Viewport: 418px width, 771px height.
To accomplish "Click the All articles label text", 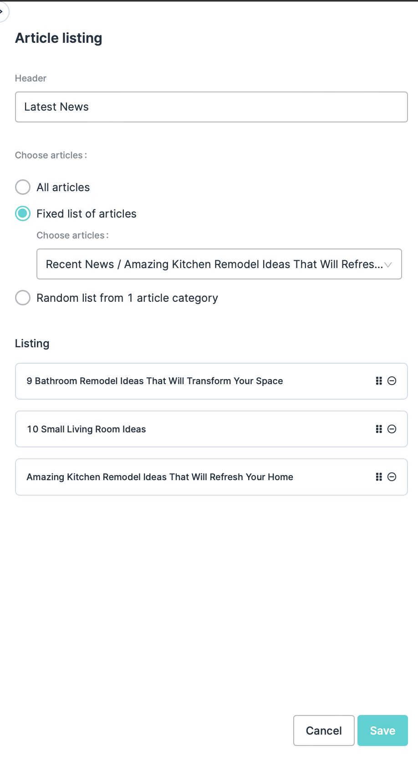I will [x=63, y=188].
